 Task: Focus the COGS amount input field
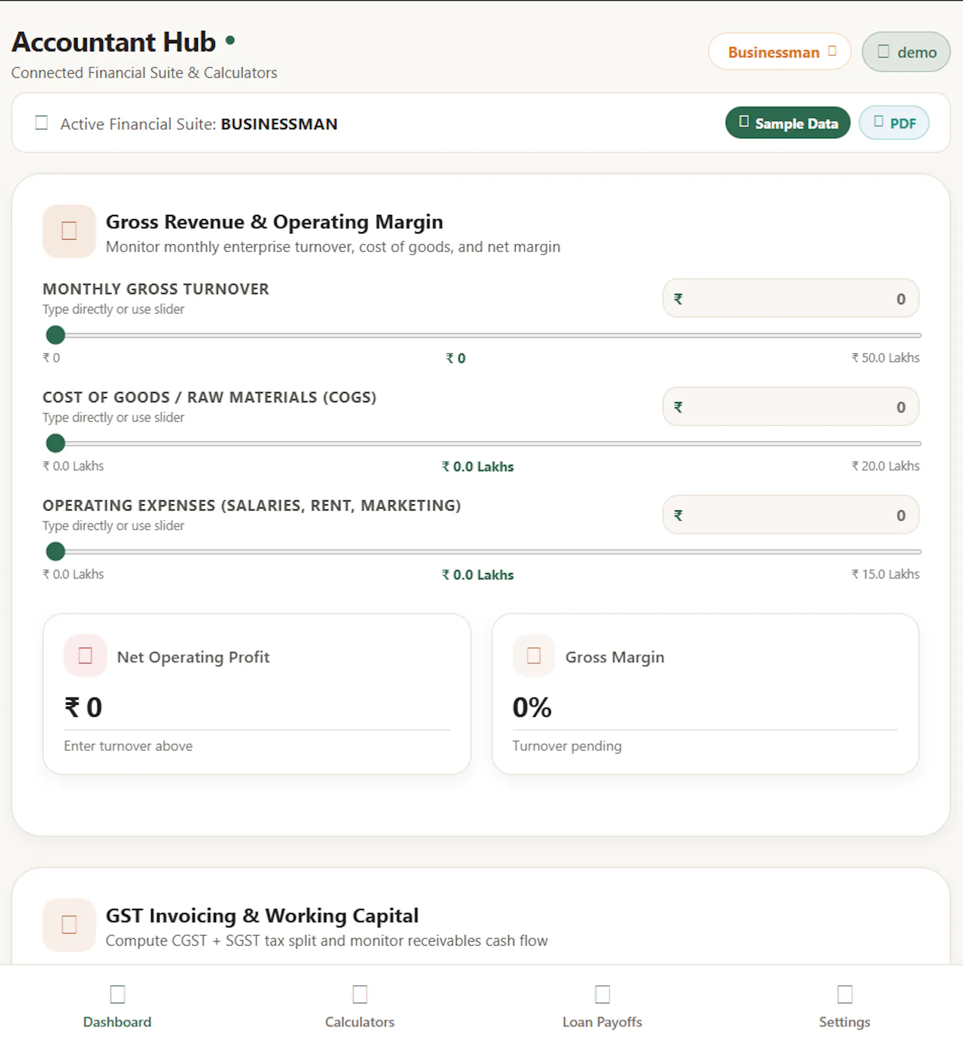coord(791,407)
